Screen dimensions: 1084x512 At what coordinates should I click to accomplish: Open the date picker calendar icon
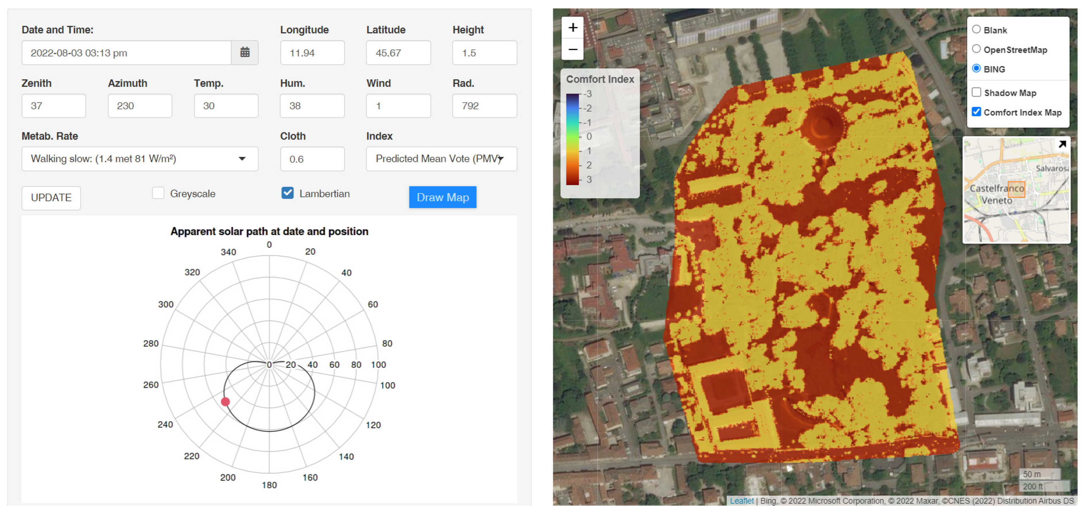click(245, 53)
